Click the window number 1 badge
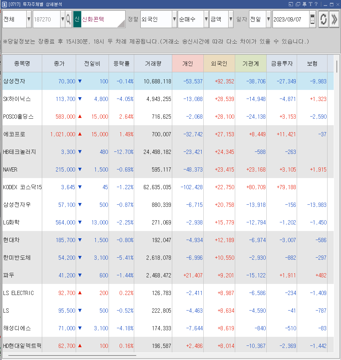 4,4
